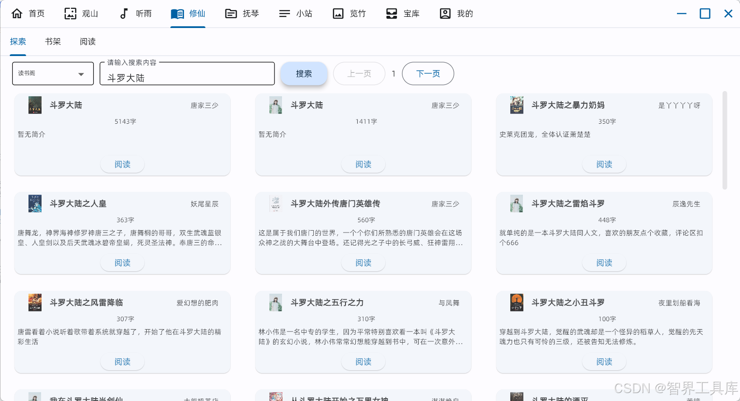This screenshot has width=740, height=401.
Task: Click author 妖尾星辰
Action: [204, 204]
